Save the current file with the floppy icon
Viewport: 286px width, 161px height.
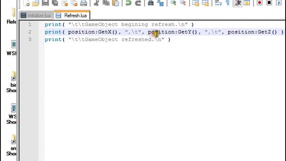45,3
